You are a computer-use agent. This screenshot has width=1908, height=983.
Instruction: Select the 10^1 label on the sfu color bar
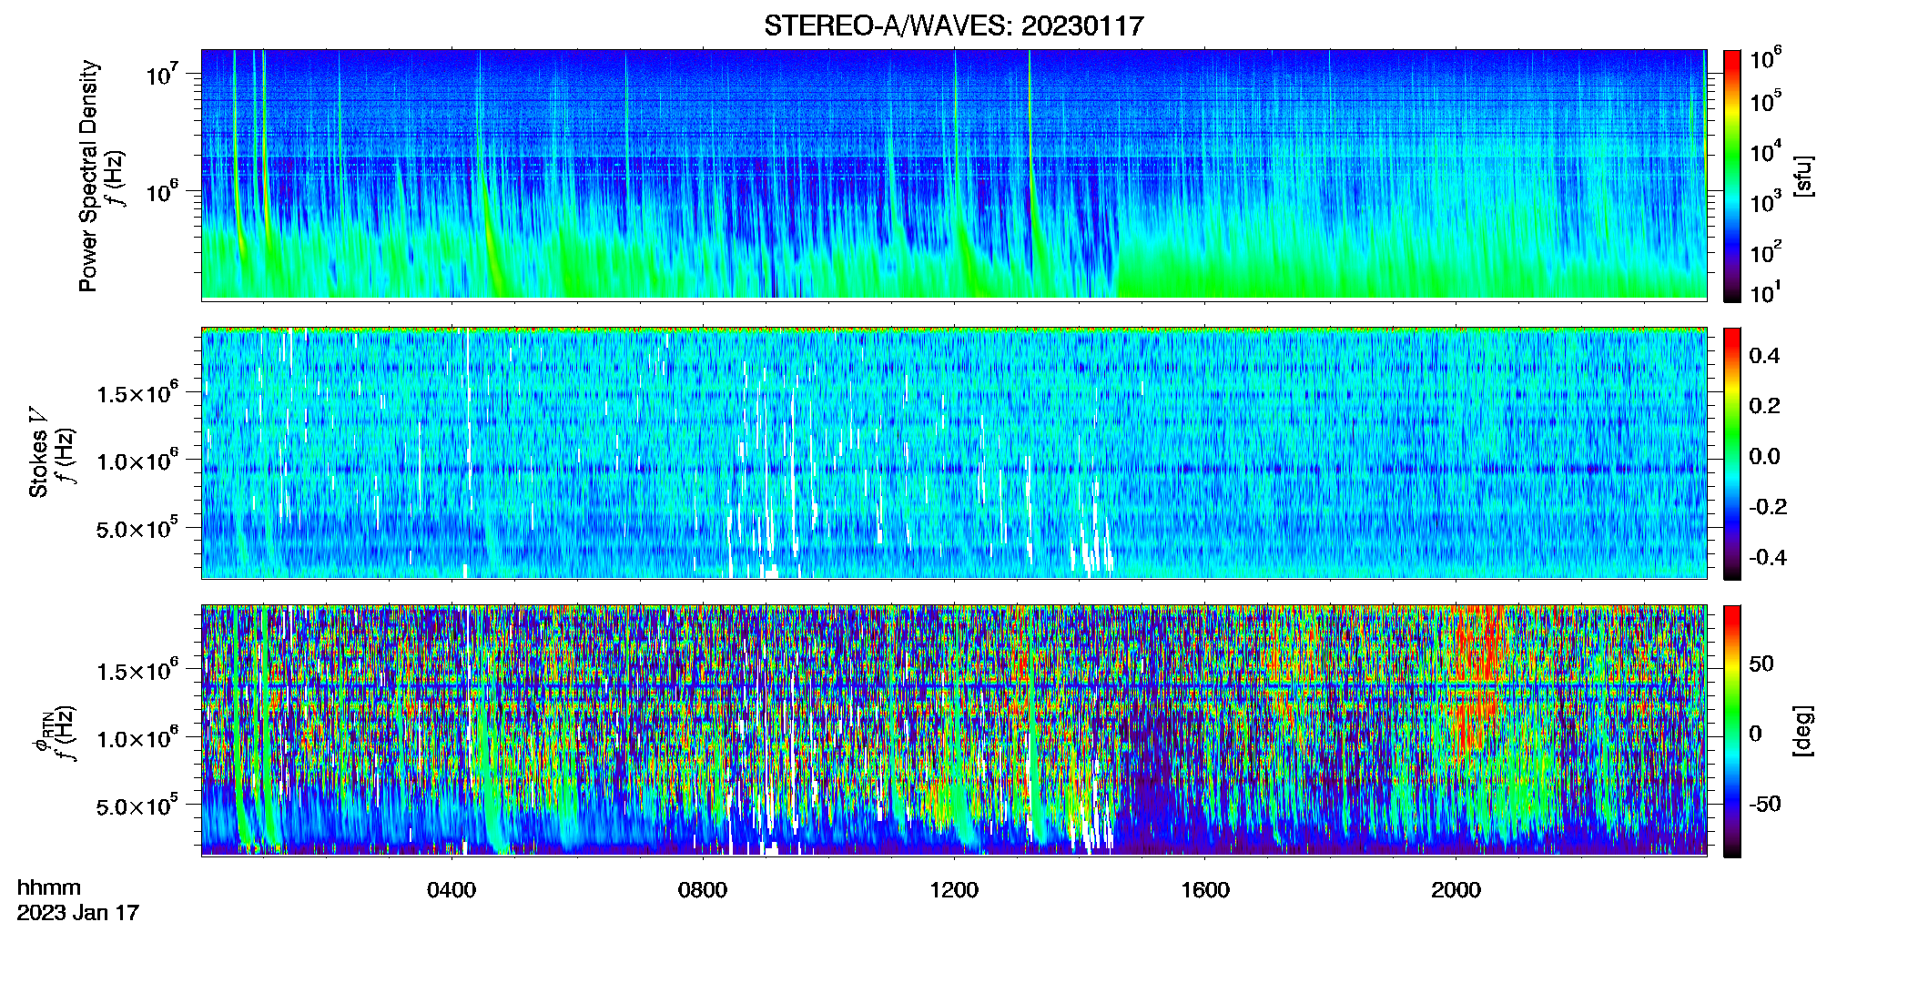[x=1765, y=293]
